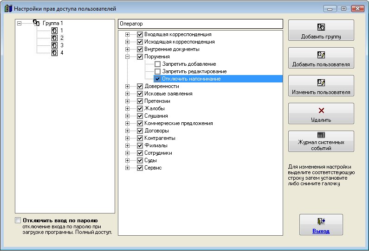Click the Выход button
This screenshot has height=251, width=369.
(321, 225)
